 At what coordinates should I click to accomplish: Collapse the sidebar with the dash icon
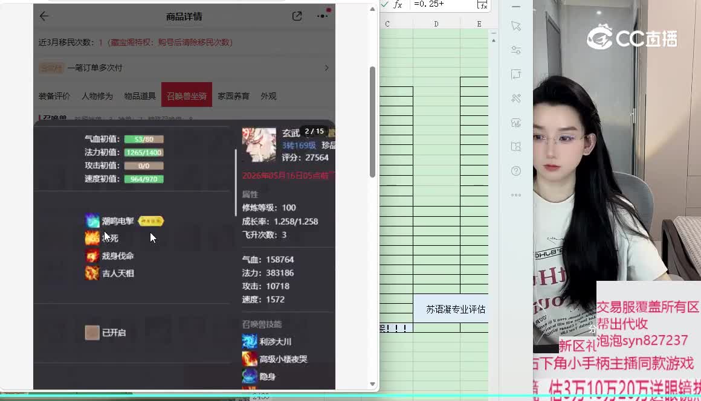(x=516, y=7)
